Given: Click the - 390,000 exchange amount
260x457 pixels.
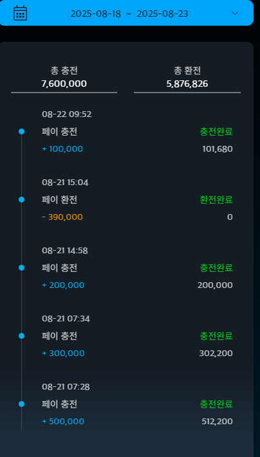Looking at the screenshot, I should tap(62, 217).
